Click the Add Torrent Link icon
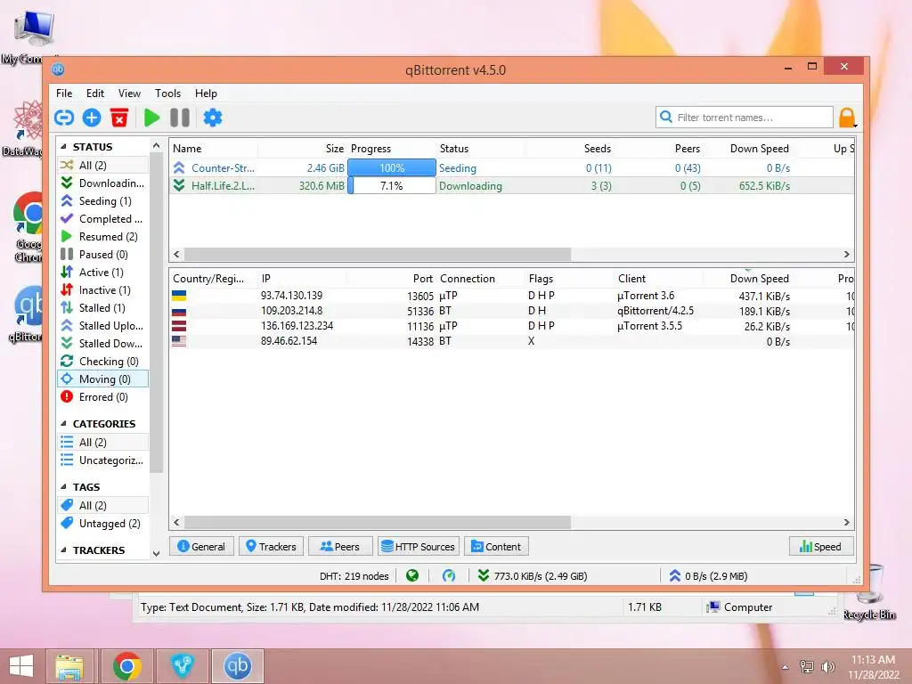 coord(64,118)
